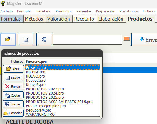Open the Archivo menu
The image size is (157, 124).
(7, 11)
